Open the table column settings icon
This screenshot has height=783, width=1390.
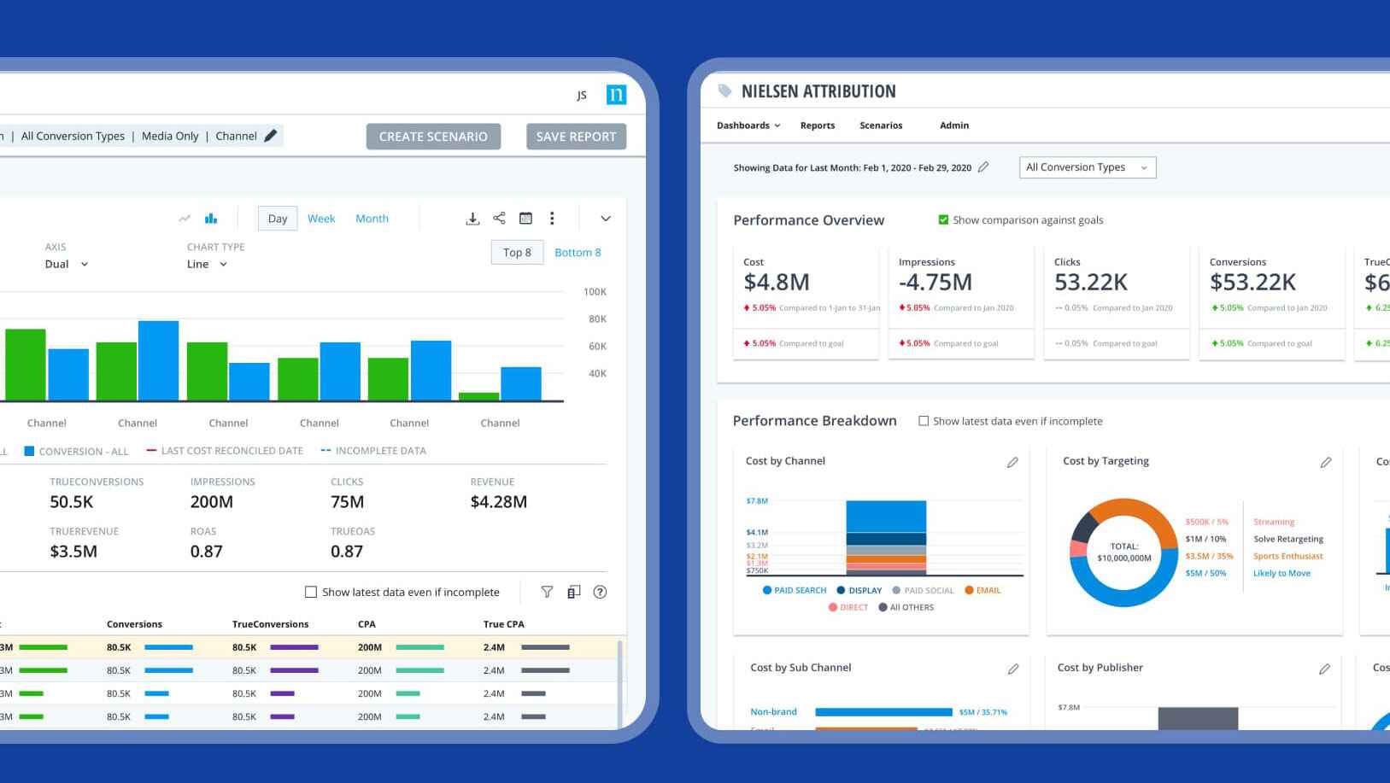tap(574, 592)
